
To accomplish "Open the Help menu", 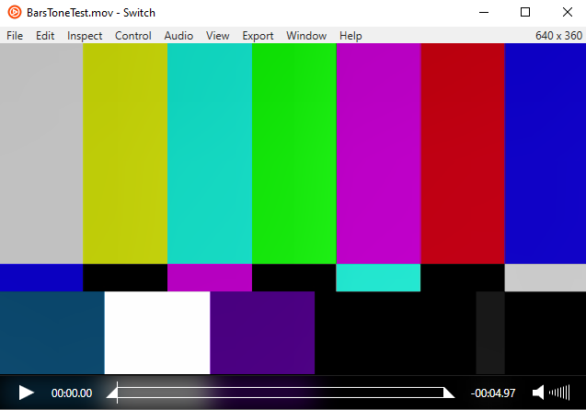I will tap(350, 36).
